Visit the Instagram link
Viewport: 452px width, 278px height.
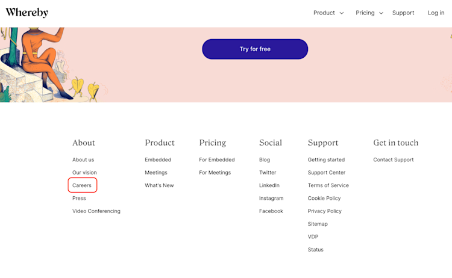[x=271, y=199]
